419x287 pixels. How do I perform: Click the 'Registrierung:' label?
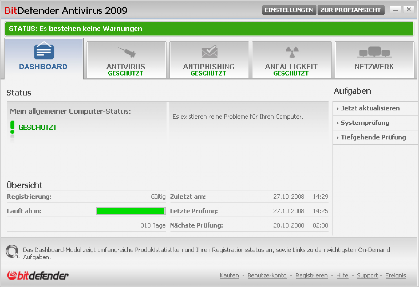click(x=29, y=197)
